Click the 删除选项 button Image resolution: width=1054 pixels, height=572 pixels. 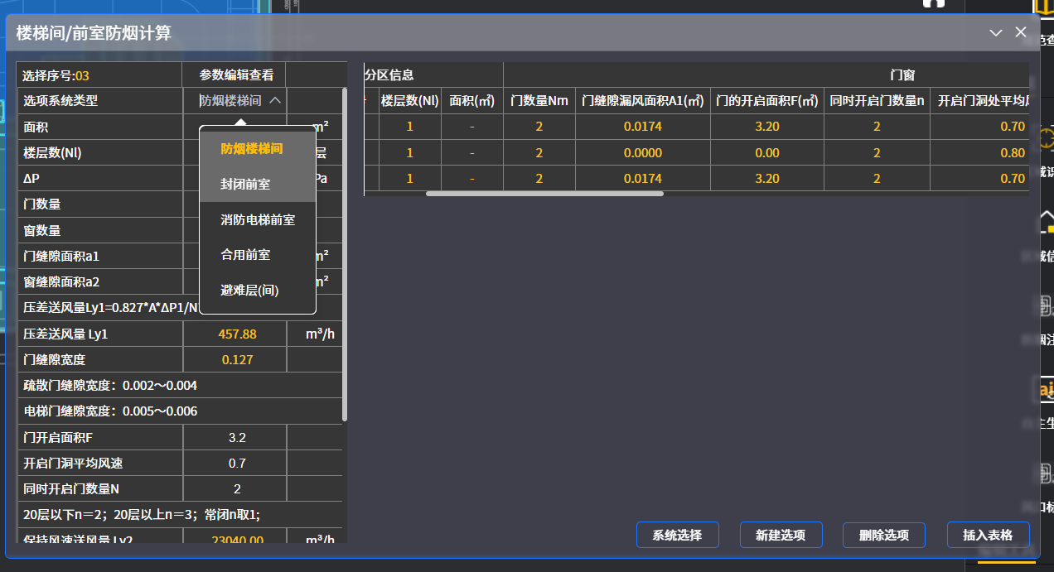coord(884,535)
